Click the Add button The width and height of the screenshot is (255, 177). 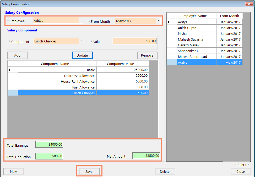(17, 55)
